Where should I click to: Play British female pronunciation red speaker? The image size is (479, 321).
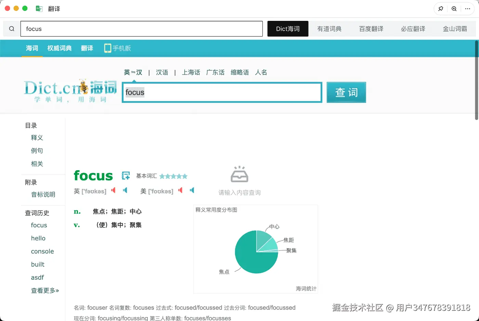pos(113,190)
